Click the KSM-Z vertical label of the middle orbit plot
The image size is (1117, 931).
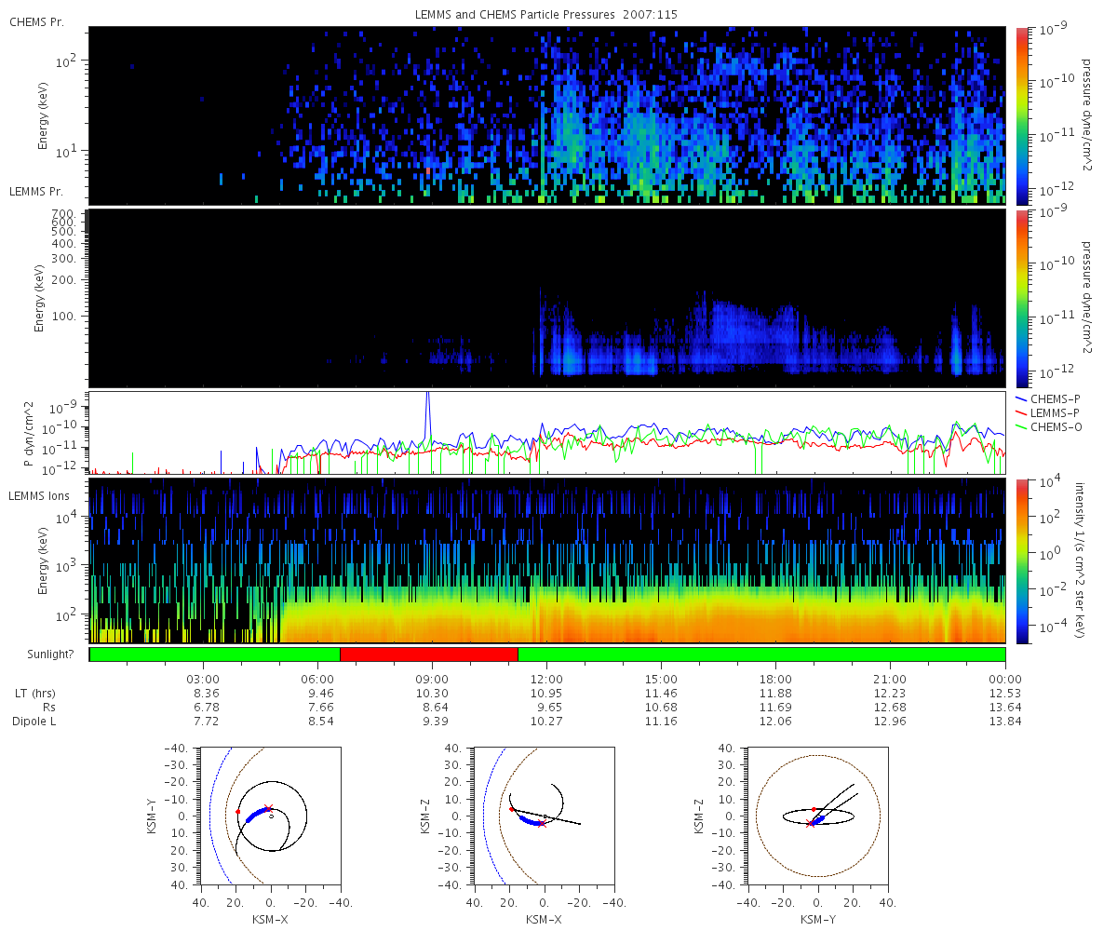pyautogui.click(x=427, y=816)
